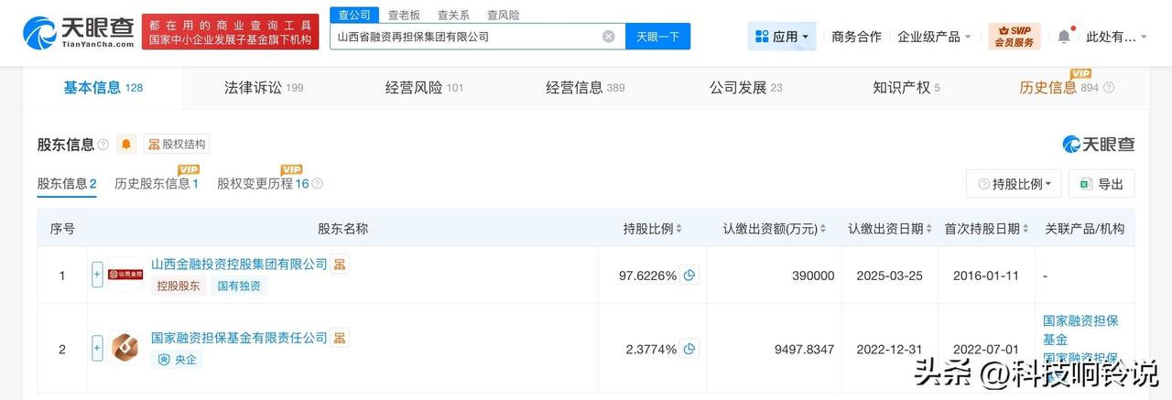Switch to 历史信息 tab
This screenshot has height=400, width=1172.
[x=1058, y=88]
